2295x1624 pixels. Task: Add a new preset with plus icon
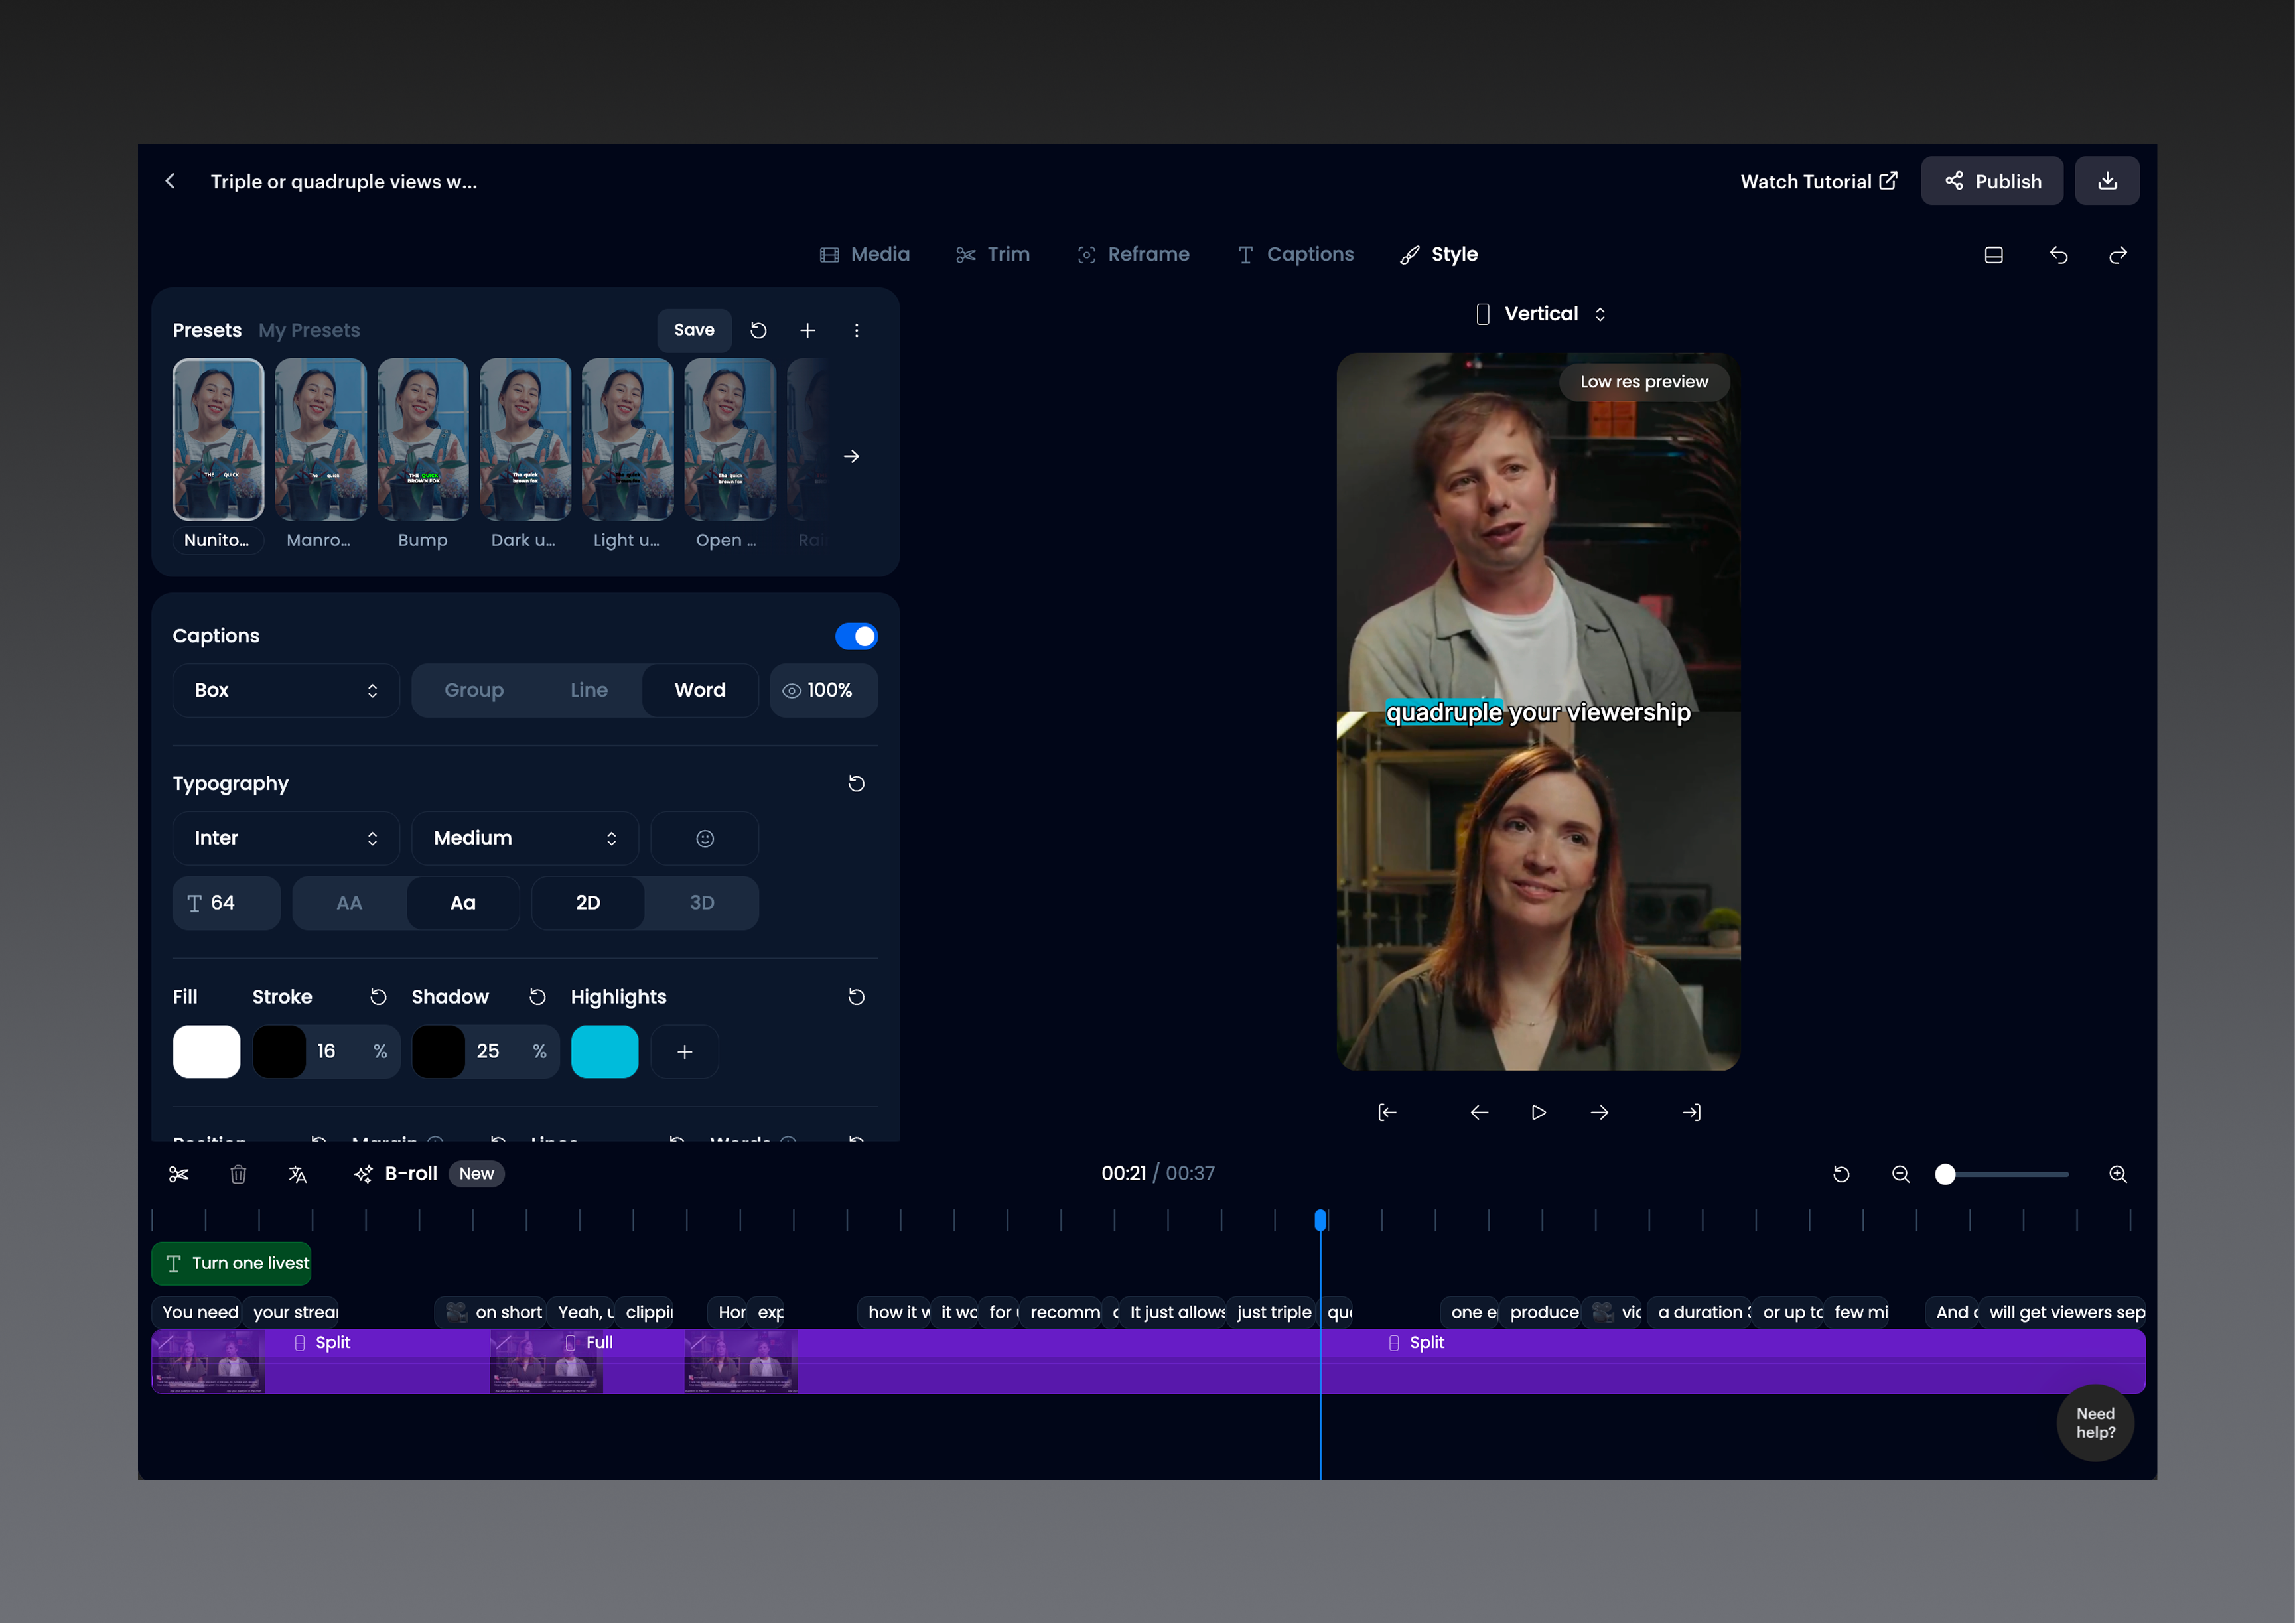[807, 330]
